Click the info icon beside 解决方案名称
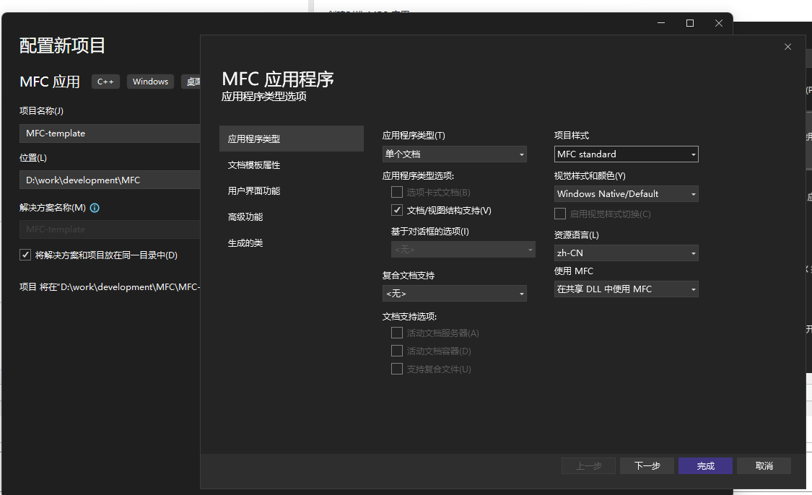 click(94, 208)
